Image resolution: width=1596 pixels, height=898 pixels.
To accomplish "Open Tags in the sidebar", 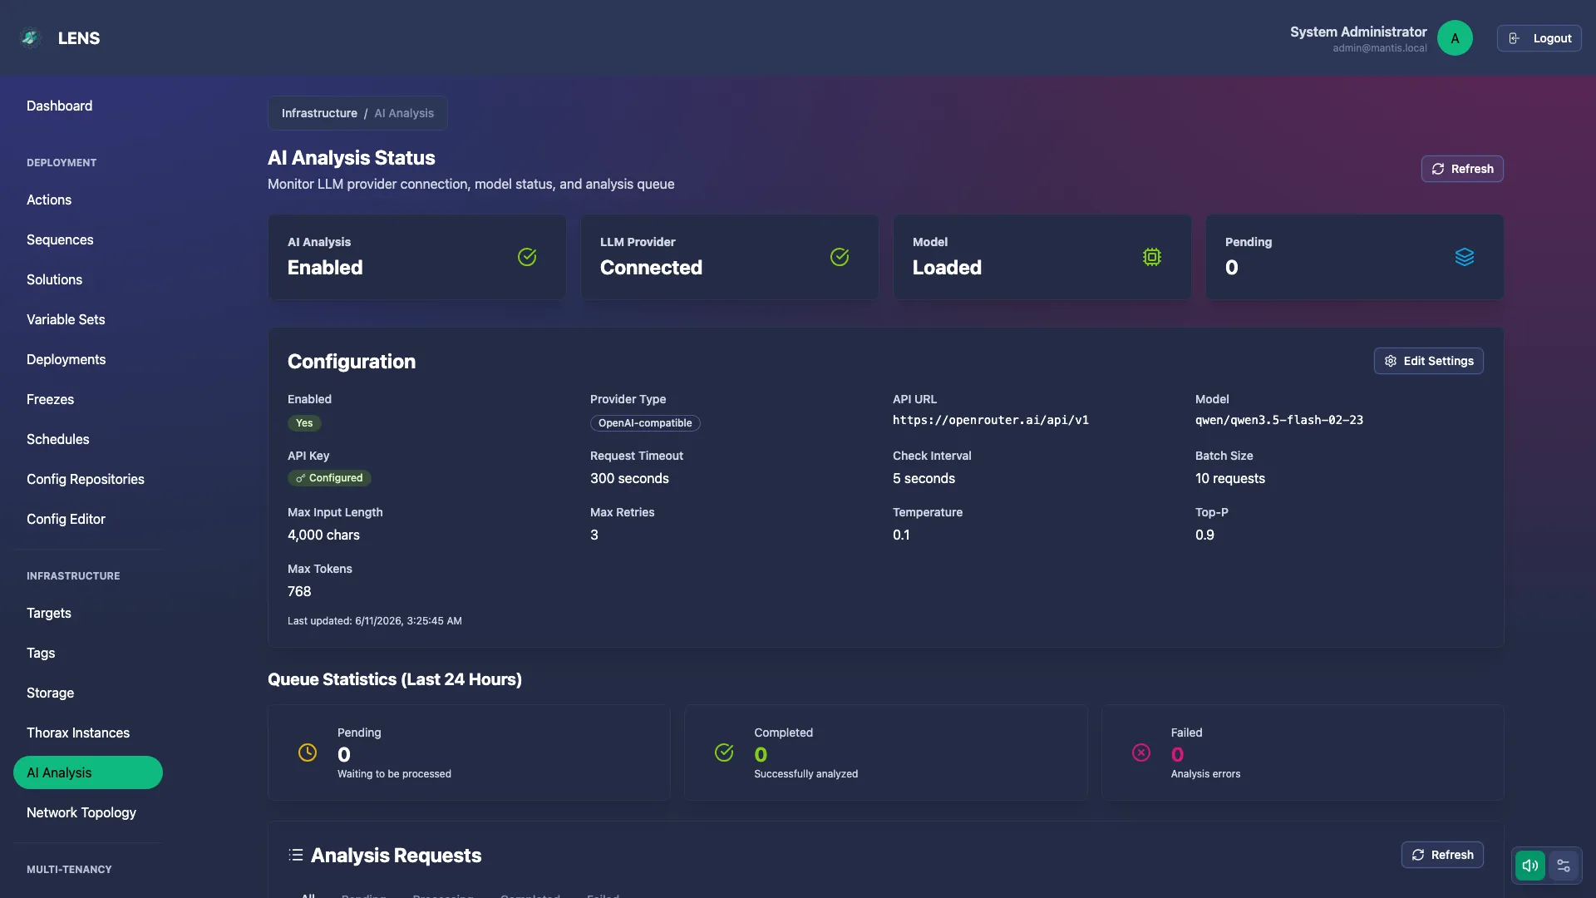I will click(41, 653).
